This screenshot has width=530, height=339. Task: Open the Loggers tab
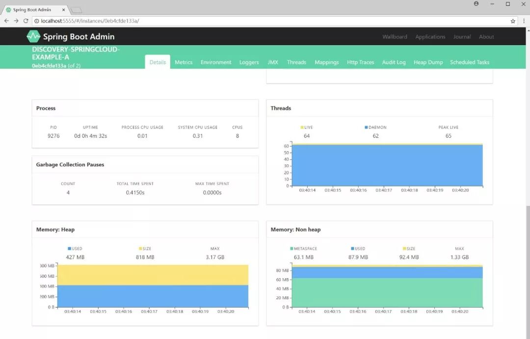pyautogui.click(x=249, y=62)
